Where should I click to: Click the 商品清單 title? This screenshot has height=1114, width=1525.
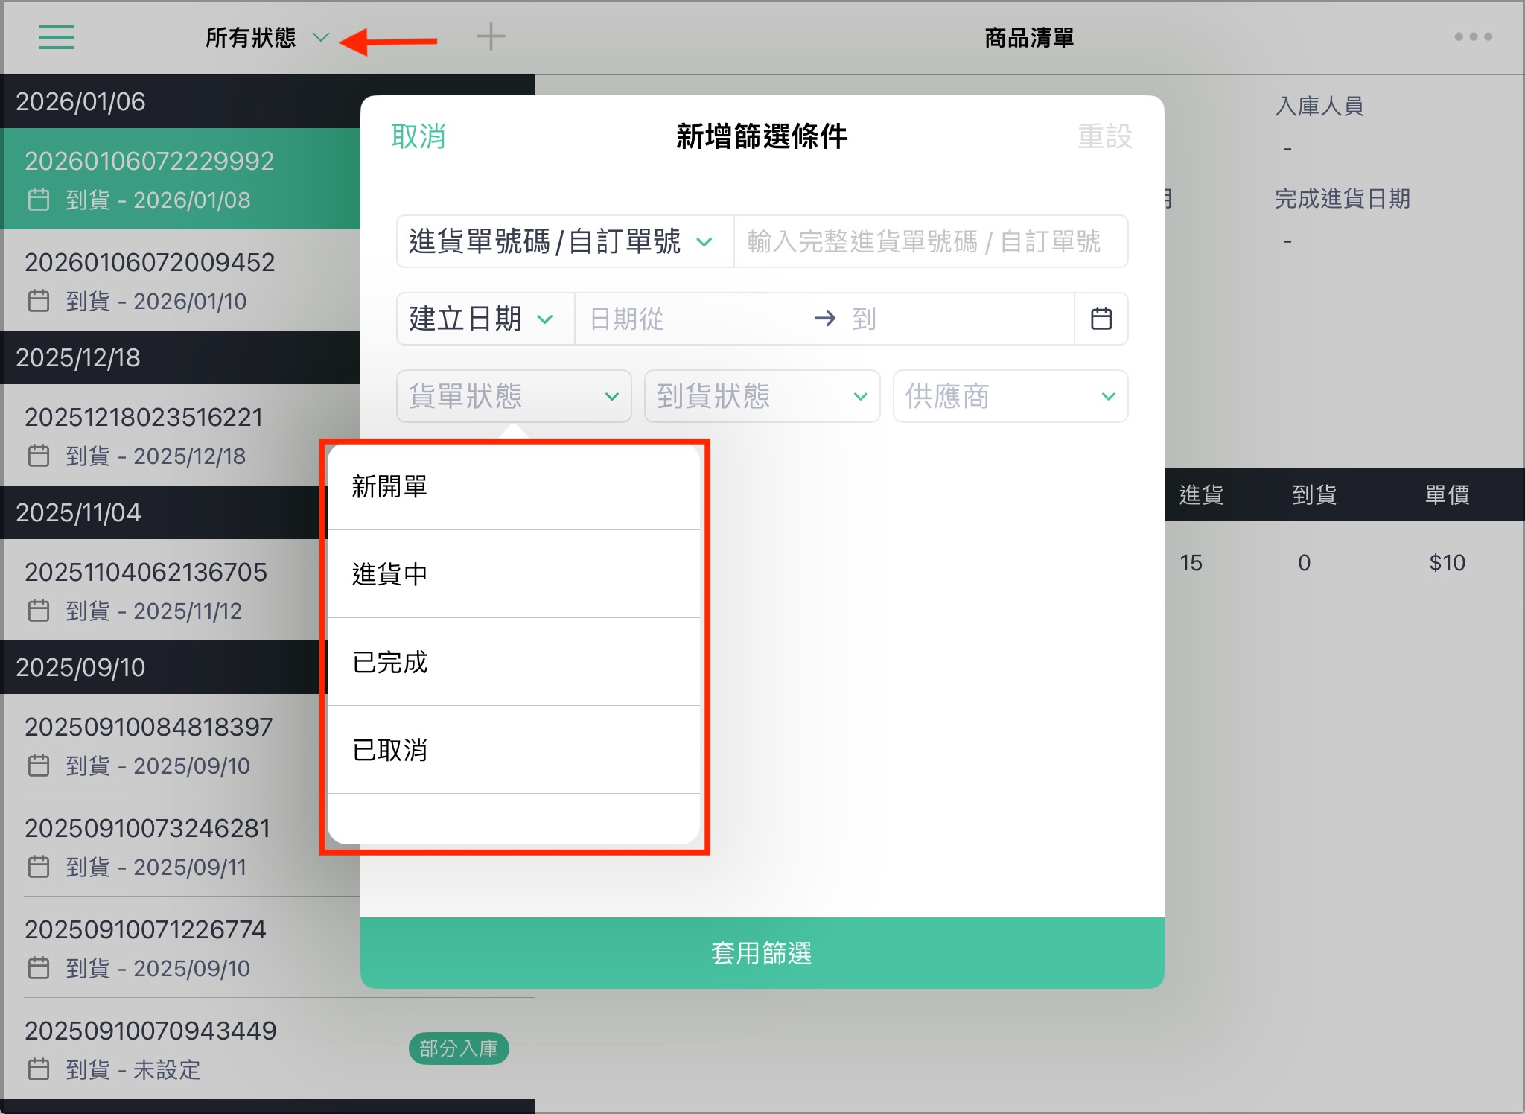coord(1029,37)
